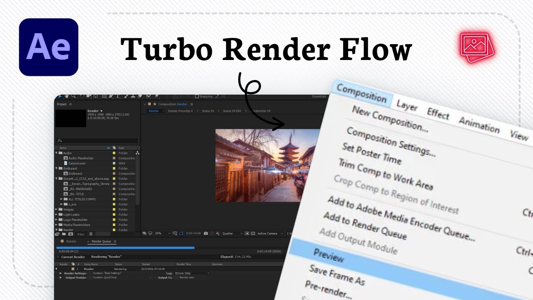Click the project flowchart icon beside Audio row

[x=137, y=153]
